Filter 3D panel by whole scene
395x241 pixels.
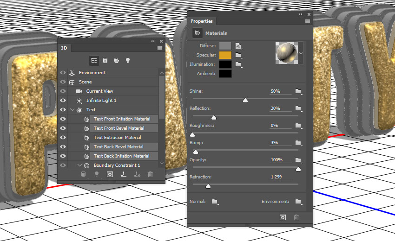[x=94, y=60]
